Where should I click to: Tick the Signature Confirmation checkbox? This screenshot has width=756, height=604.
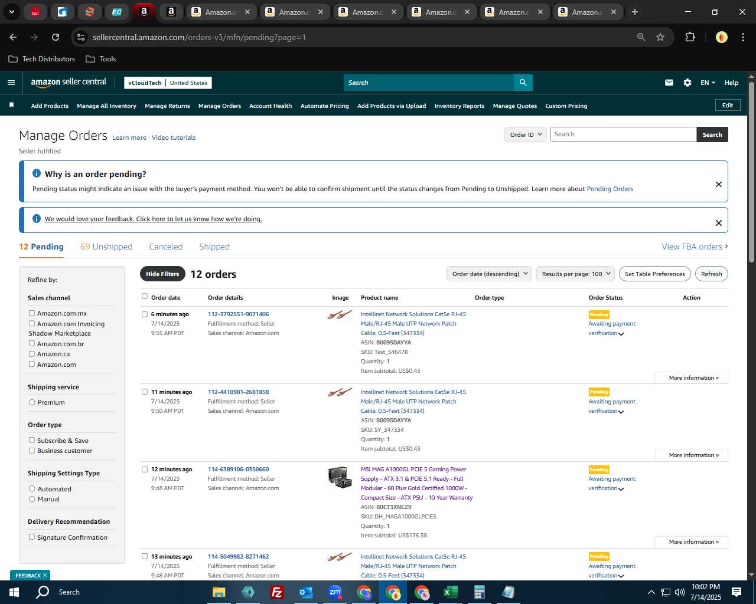[x=32, y=537]
